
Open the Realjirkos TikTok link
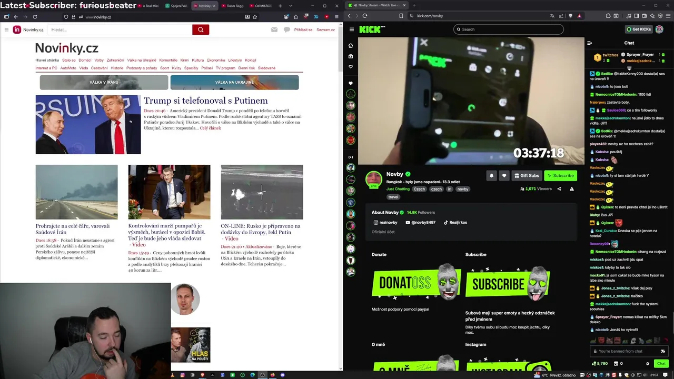(x=455, y=223)
